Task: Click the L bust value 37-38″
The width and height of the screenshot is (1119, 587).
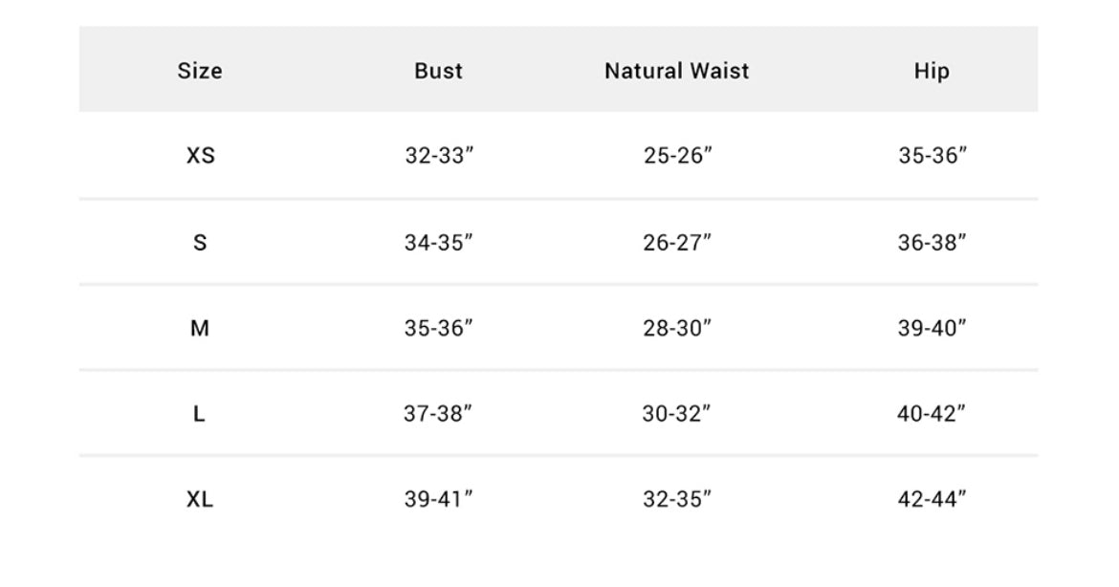Action: tap(439, 414)
